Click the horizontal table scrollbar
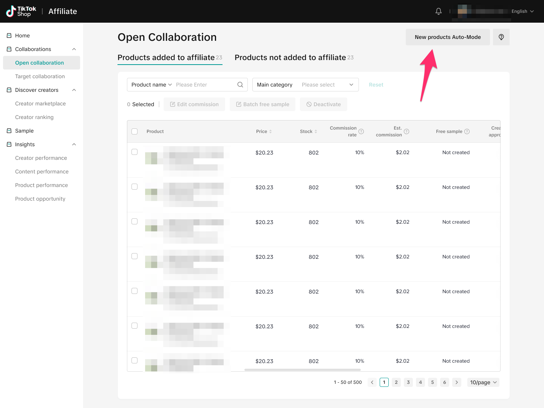This screenshot has width=544, height=408. 302,370
